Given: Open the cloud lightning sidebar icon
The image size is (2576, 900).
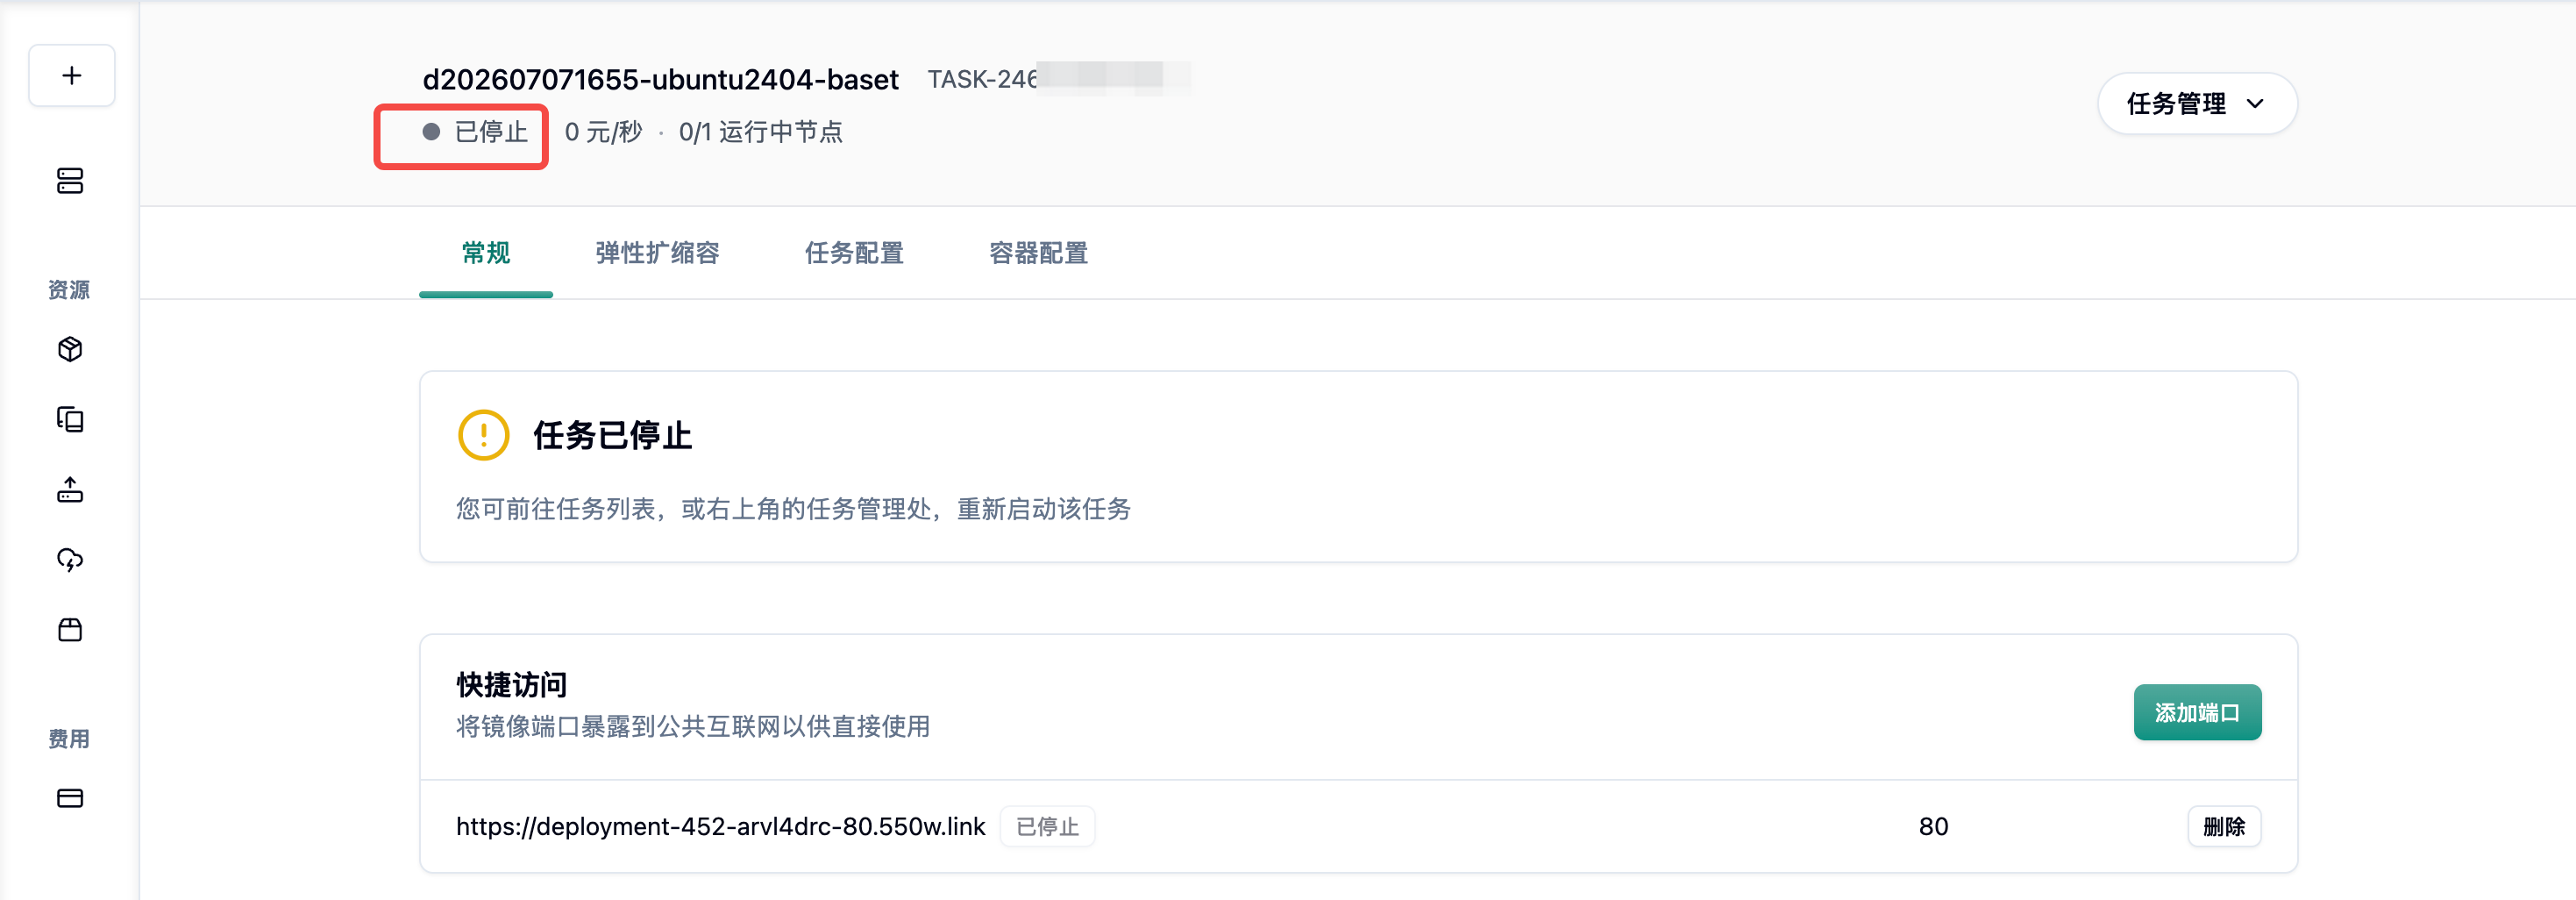Looking at the screenshot, I should [70, 559].
